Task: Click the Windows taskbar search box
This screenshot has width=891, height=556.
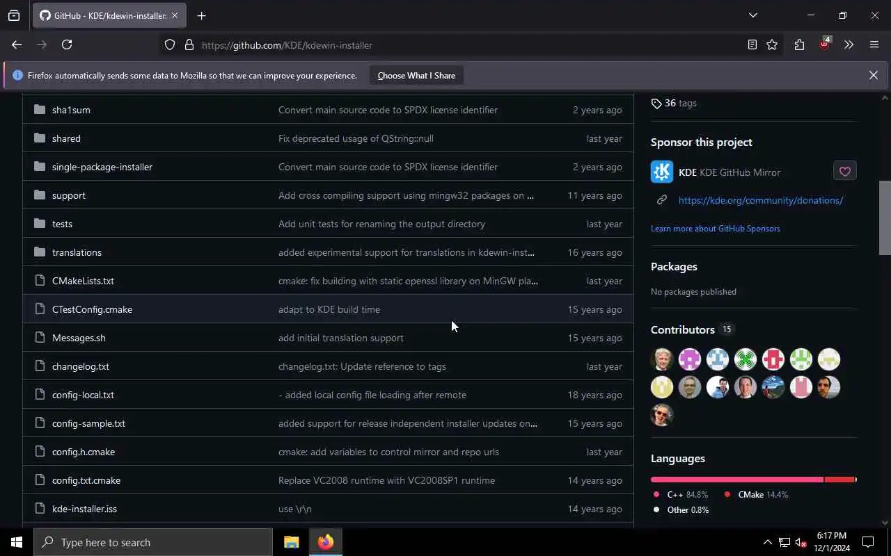Action: point(153,542)
